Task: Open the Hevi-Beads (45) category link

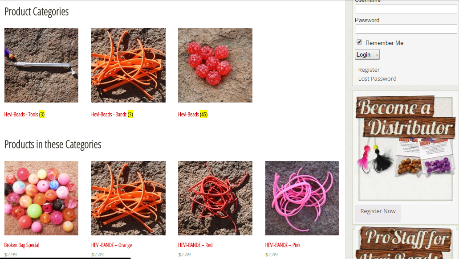Action: pyautogui.click(x=193, y=114)
